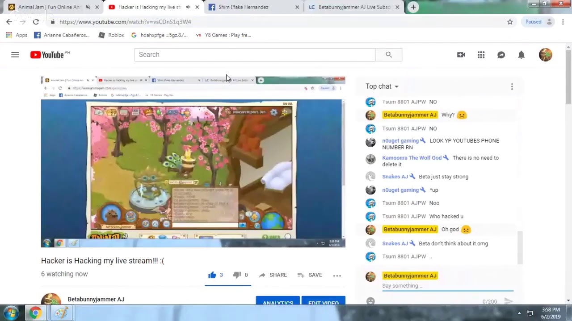The height and width of the screenshot is (321, 572).
Task: Send the chat message arrow
Action: point(508,301)
